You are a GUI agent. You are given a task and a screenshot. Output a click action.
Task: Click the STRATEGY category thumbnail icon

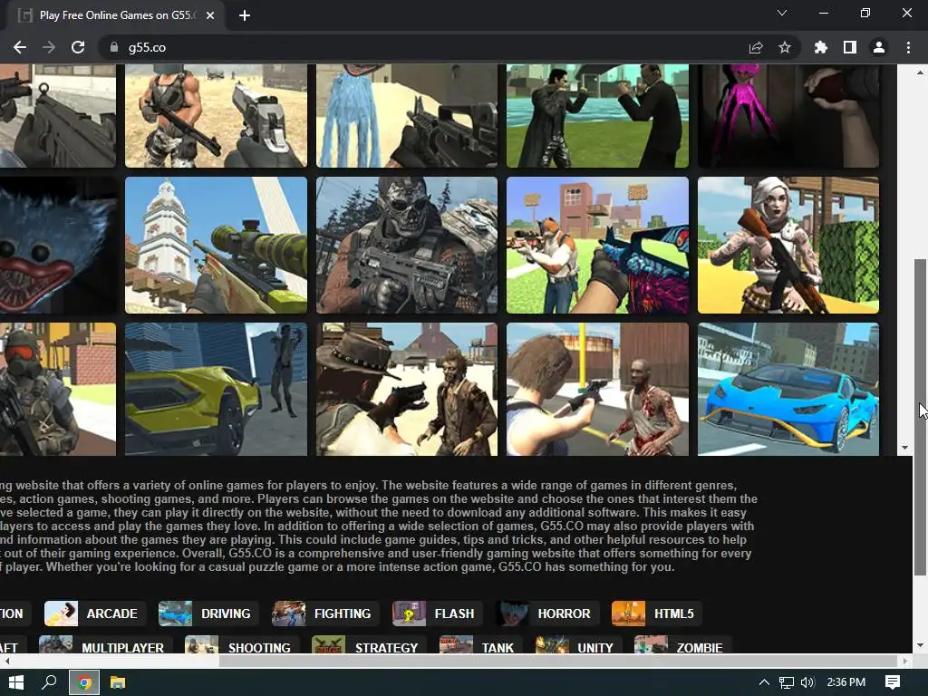point(328,645)
